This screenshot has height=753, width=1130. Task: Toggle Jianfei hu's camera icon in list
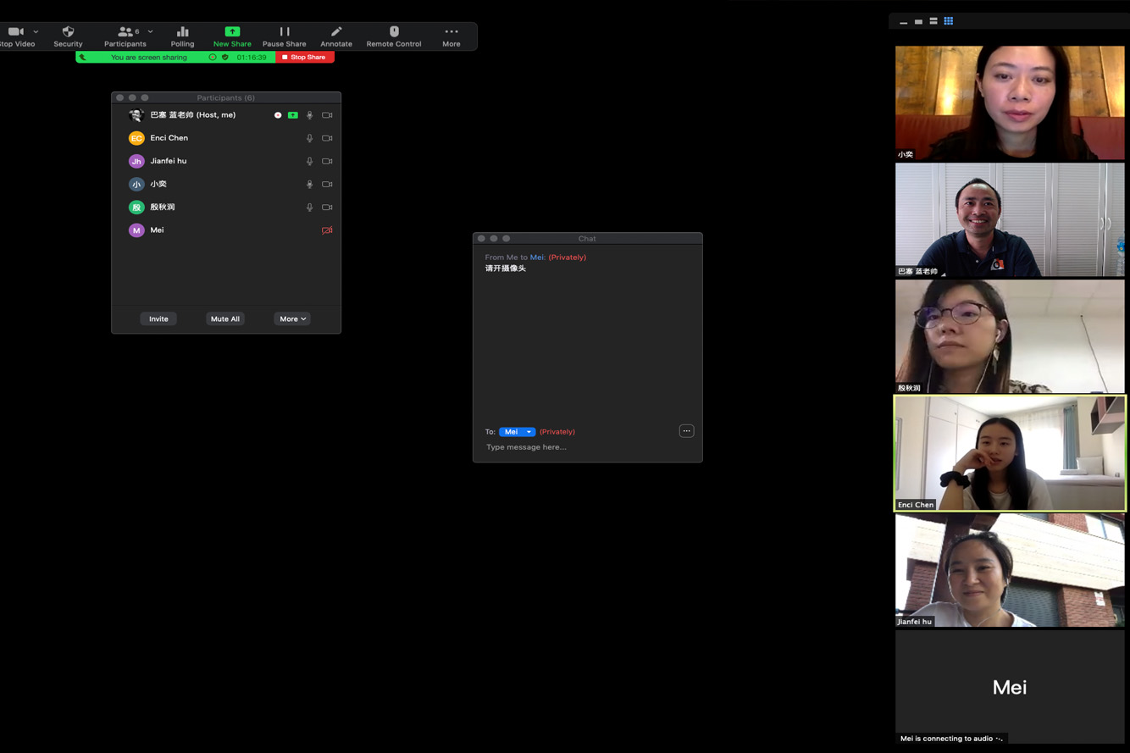click(327, 161)
